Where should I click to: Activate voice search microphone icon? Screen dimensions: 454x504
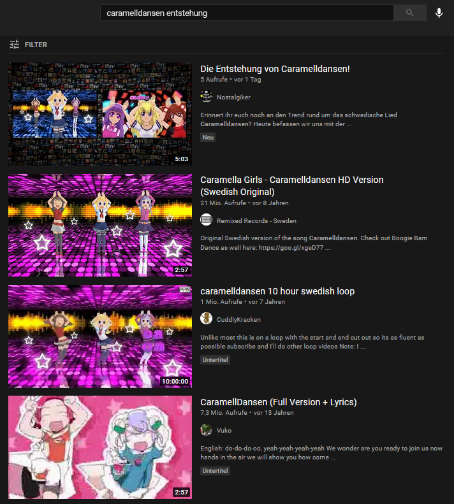pyautogui.click(x=439, y=13)
